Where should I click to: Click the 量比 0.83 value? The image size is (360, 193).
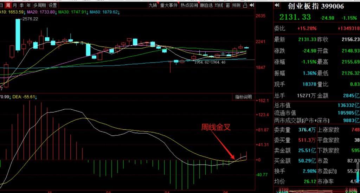point(355,84)
